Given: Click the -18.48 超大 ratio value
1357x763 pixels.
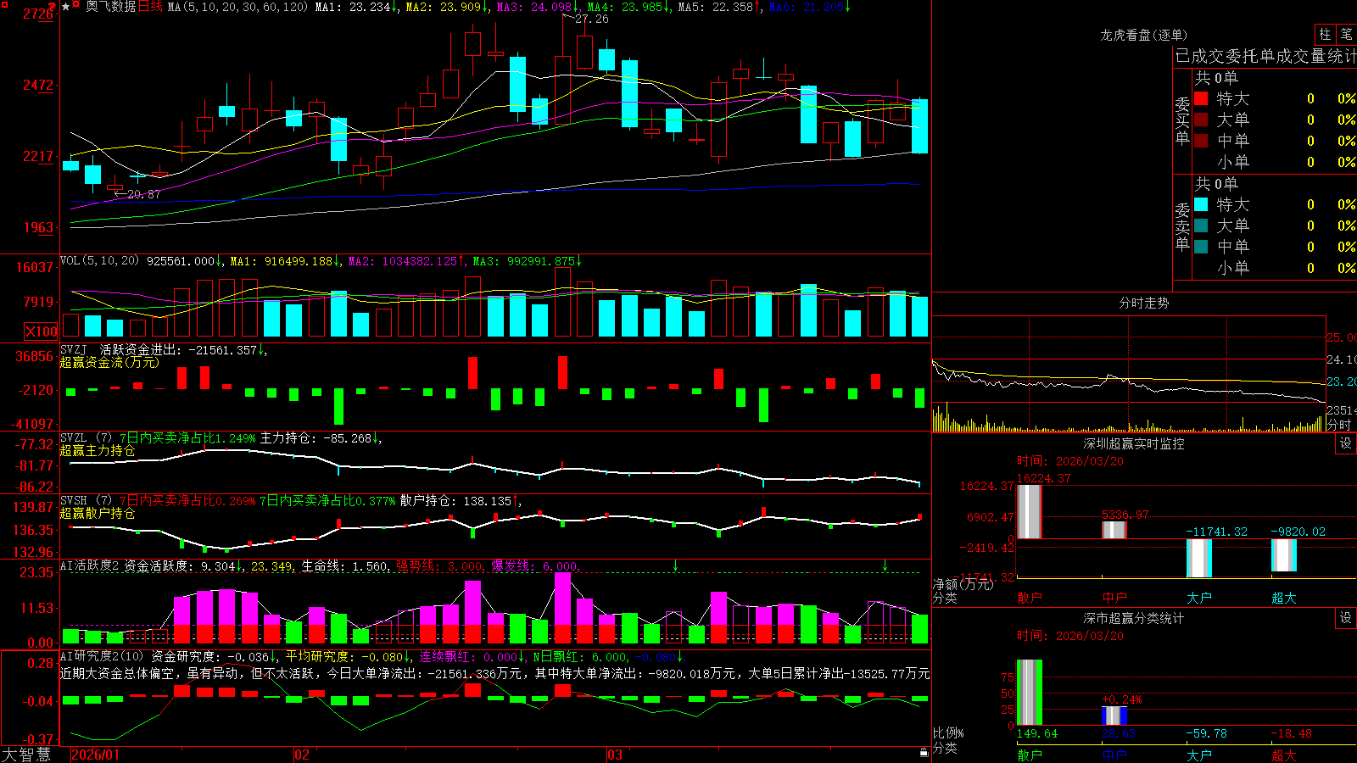Looking at the screenshot, I should click(1291, 733).
